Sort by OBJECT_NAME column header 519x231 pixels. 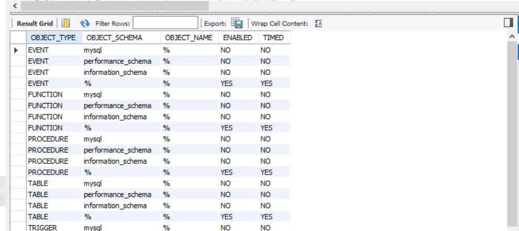coord(190,37)
